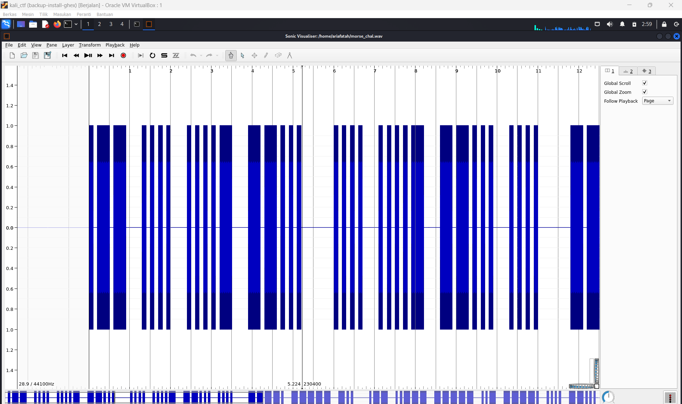The height and width of the screenshot is (404, 682).
Task: Click the Rewind button
Action: coord(76,55)
